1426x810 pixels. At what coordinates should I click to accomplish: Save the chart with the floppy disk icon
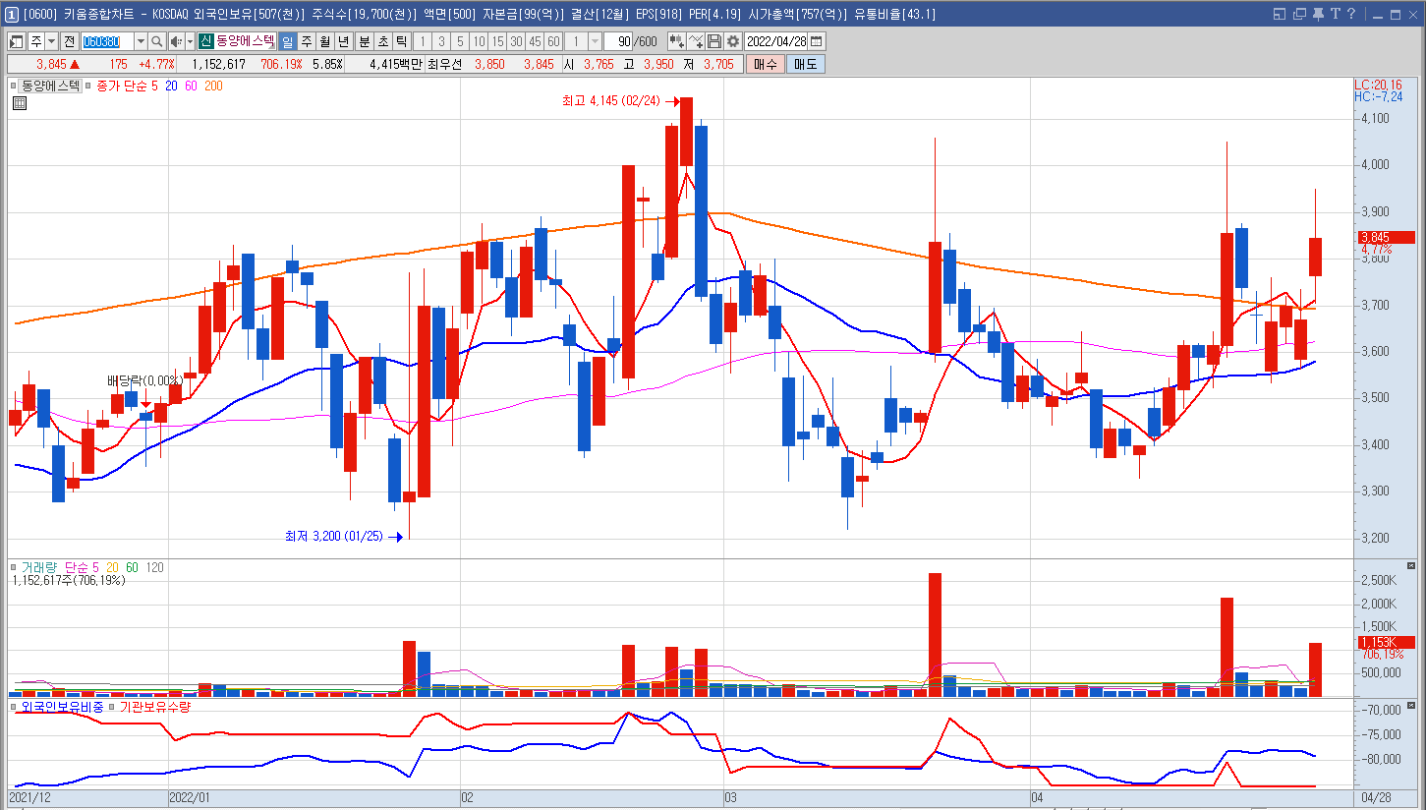[714, 41]
